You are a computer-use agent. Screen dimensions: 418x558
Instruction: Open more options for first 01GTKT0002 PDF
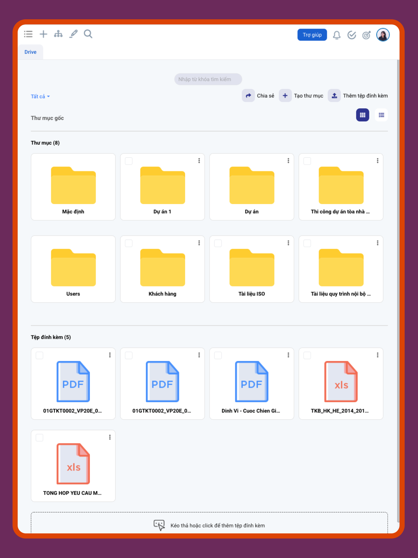point(110,355)
